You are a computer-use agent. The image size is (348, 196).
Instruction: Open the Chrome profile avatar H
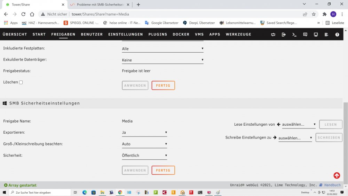coord(333,14)
